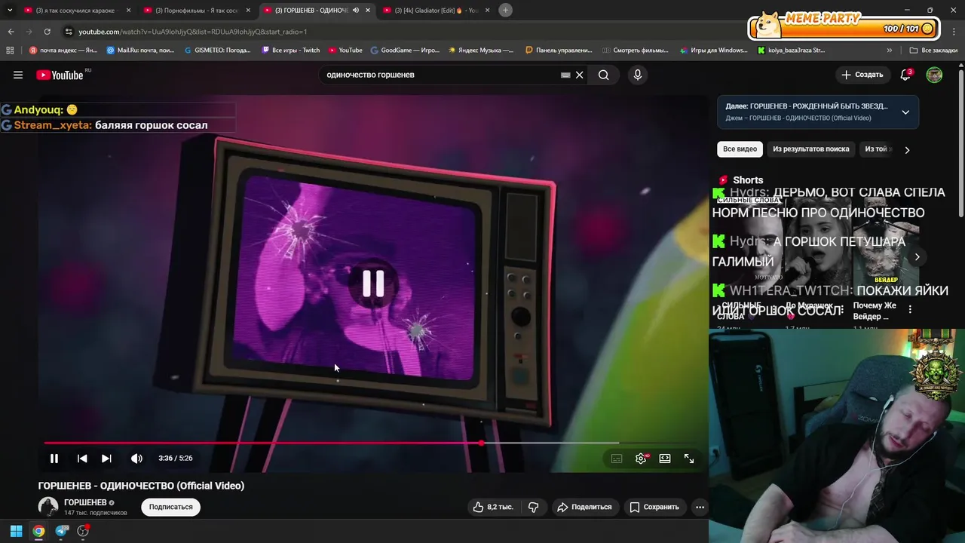Subscribe with the Подписаться button
The height and width of the screenshot is (543, 965).
pyautogui.click(x=170, y=507)
